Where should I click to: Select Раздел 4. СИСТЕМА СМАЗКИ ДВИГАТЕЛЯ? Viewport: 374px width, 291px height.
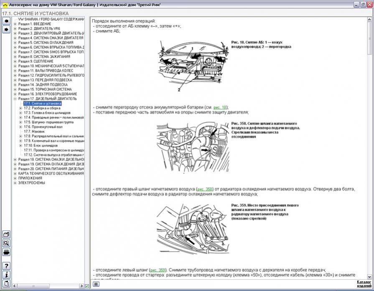point(51,38)
